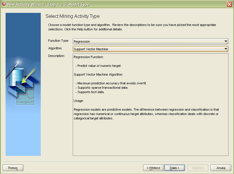Click 'Maximum prediction accuracy that avoids overfit' line
The height and width of the screenshot is (174, 234).
tap(111, 83)
